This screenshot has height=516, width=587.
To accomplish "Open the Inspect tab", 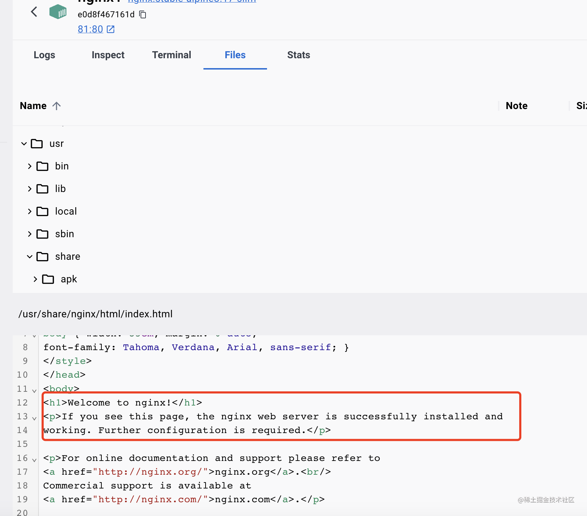I will click(108, 55).
